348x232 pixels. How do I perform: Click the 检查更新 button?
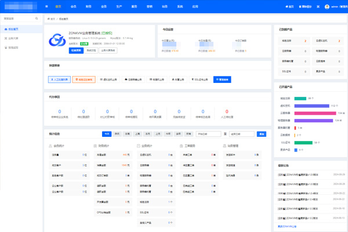point(75,50)
